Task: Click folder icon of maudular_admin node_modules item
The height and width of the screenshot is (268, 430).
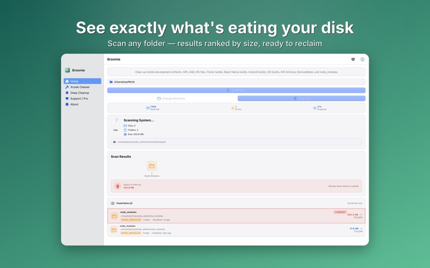Action: (114, 230)
